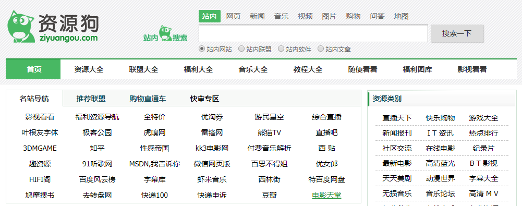
Task: Select the 站内软件 radio button
Action: (x=281, y=49)
